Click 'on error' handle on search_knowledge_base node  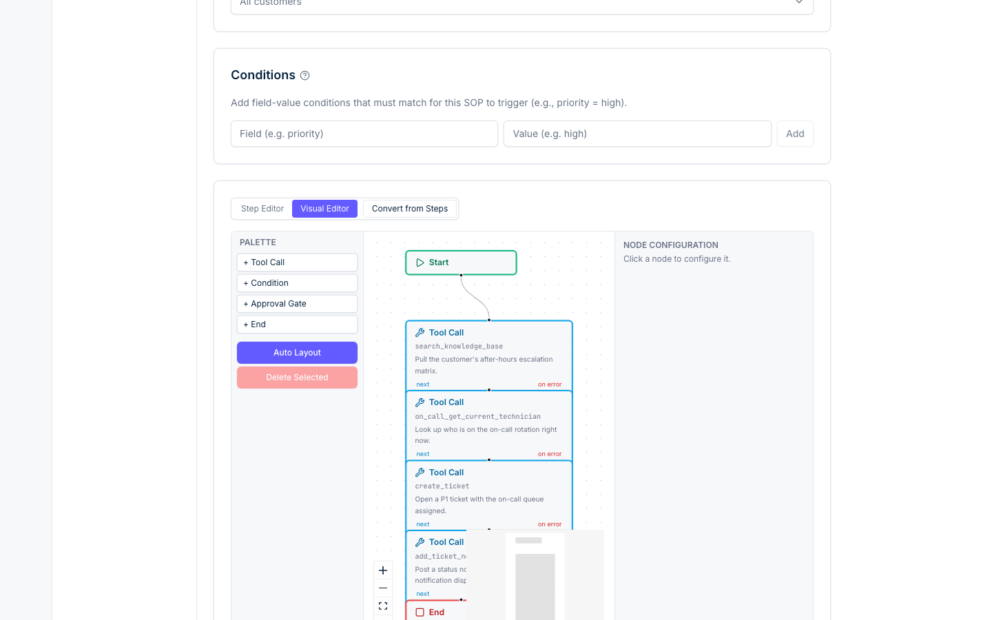click(x=550, y=384)
